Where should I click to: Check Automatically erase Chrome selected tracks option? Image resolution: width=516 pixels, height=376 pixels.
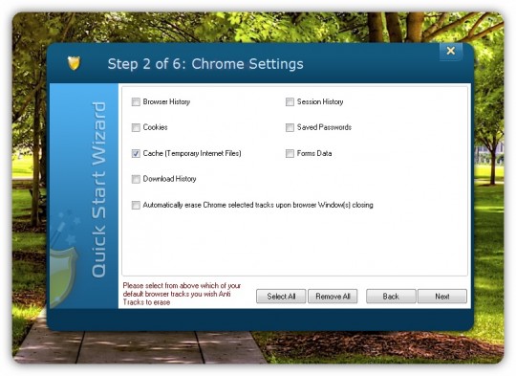pyautogui.click(x=136, y=205)
